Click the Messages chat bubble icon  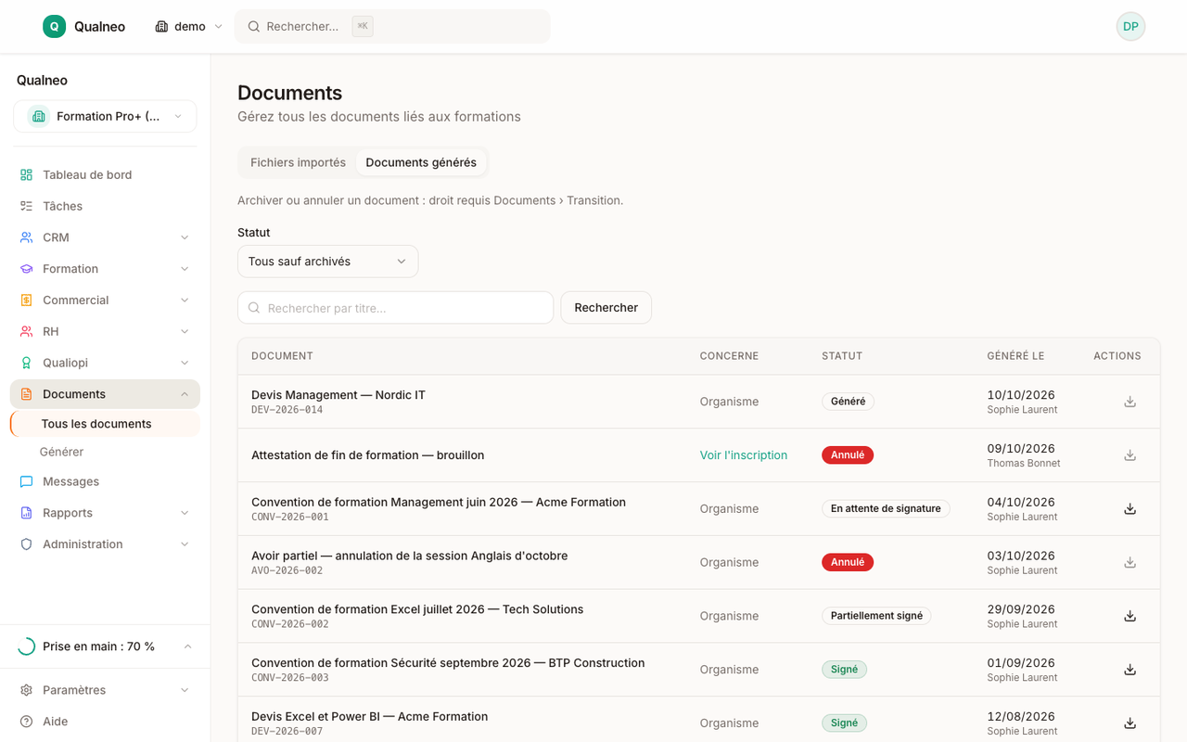pyautogui.click(x=26, y=481)
